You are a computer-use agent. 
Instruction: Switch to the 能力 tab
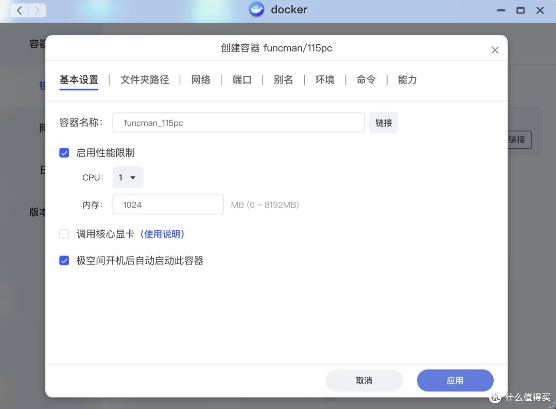pos(407,80)
